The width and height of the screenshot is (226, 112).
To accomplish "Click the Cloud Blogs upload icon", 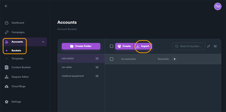I will 7,86.
